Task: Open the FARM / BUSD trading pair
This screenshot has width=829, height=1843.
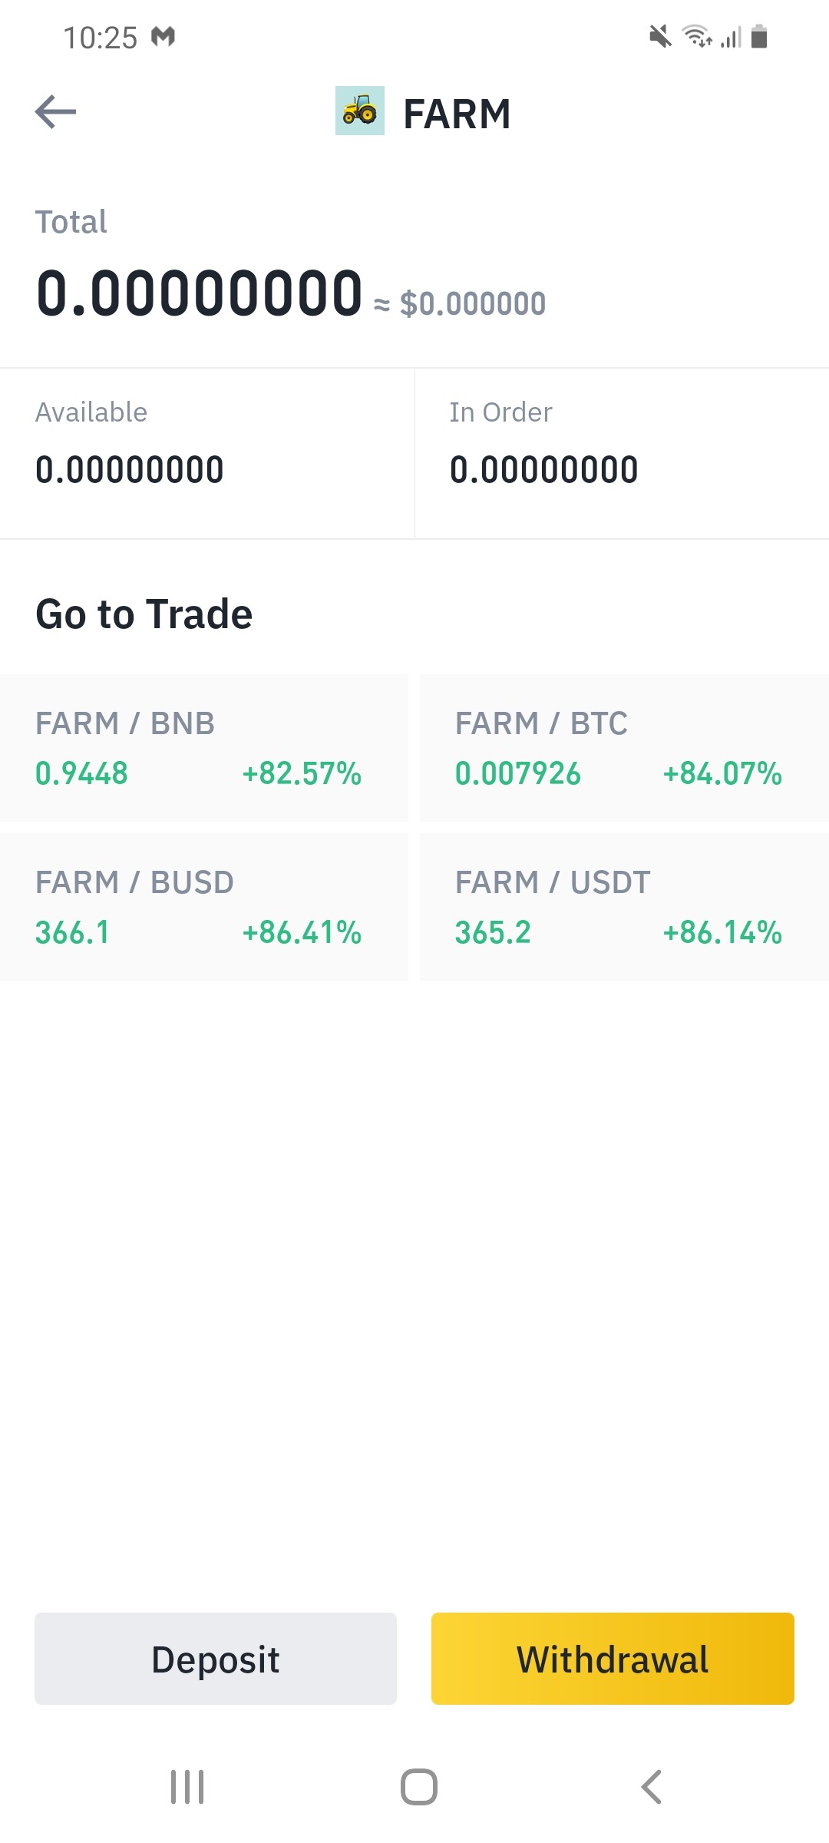Action: coord(204,907)
